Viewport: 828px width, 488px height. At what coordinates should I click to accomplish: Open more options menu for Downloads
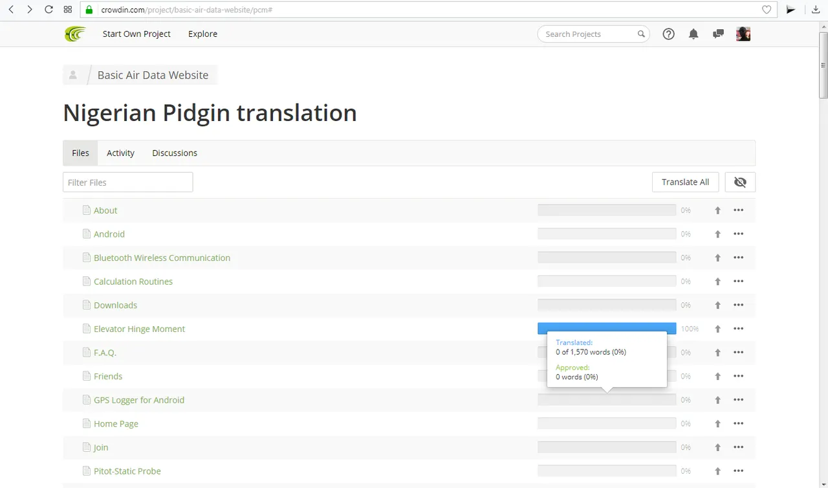[x=739, y=305]
